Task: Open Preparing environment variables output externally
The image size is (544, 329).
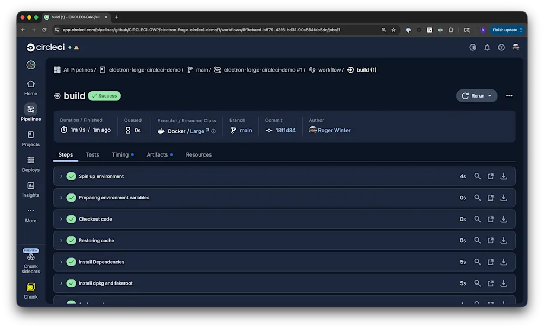Action: click(490, 198)
